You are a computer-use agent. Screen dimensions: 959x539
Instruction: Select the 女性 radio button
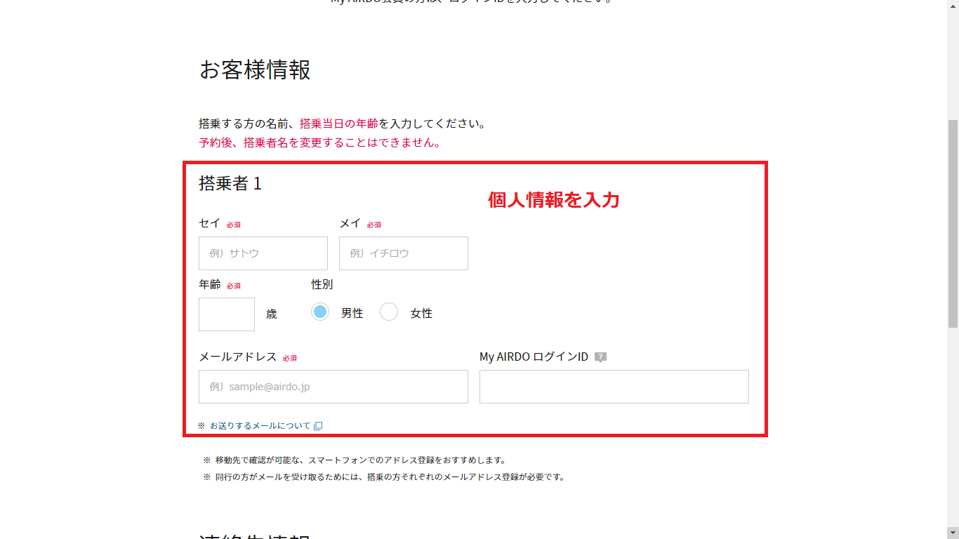click(x=389, y=312)
